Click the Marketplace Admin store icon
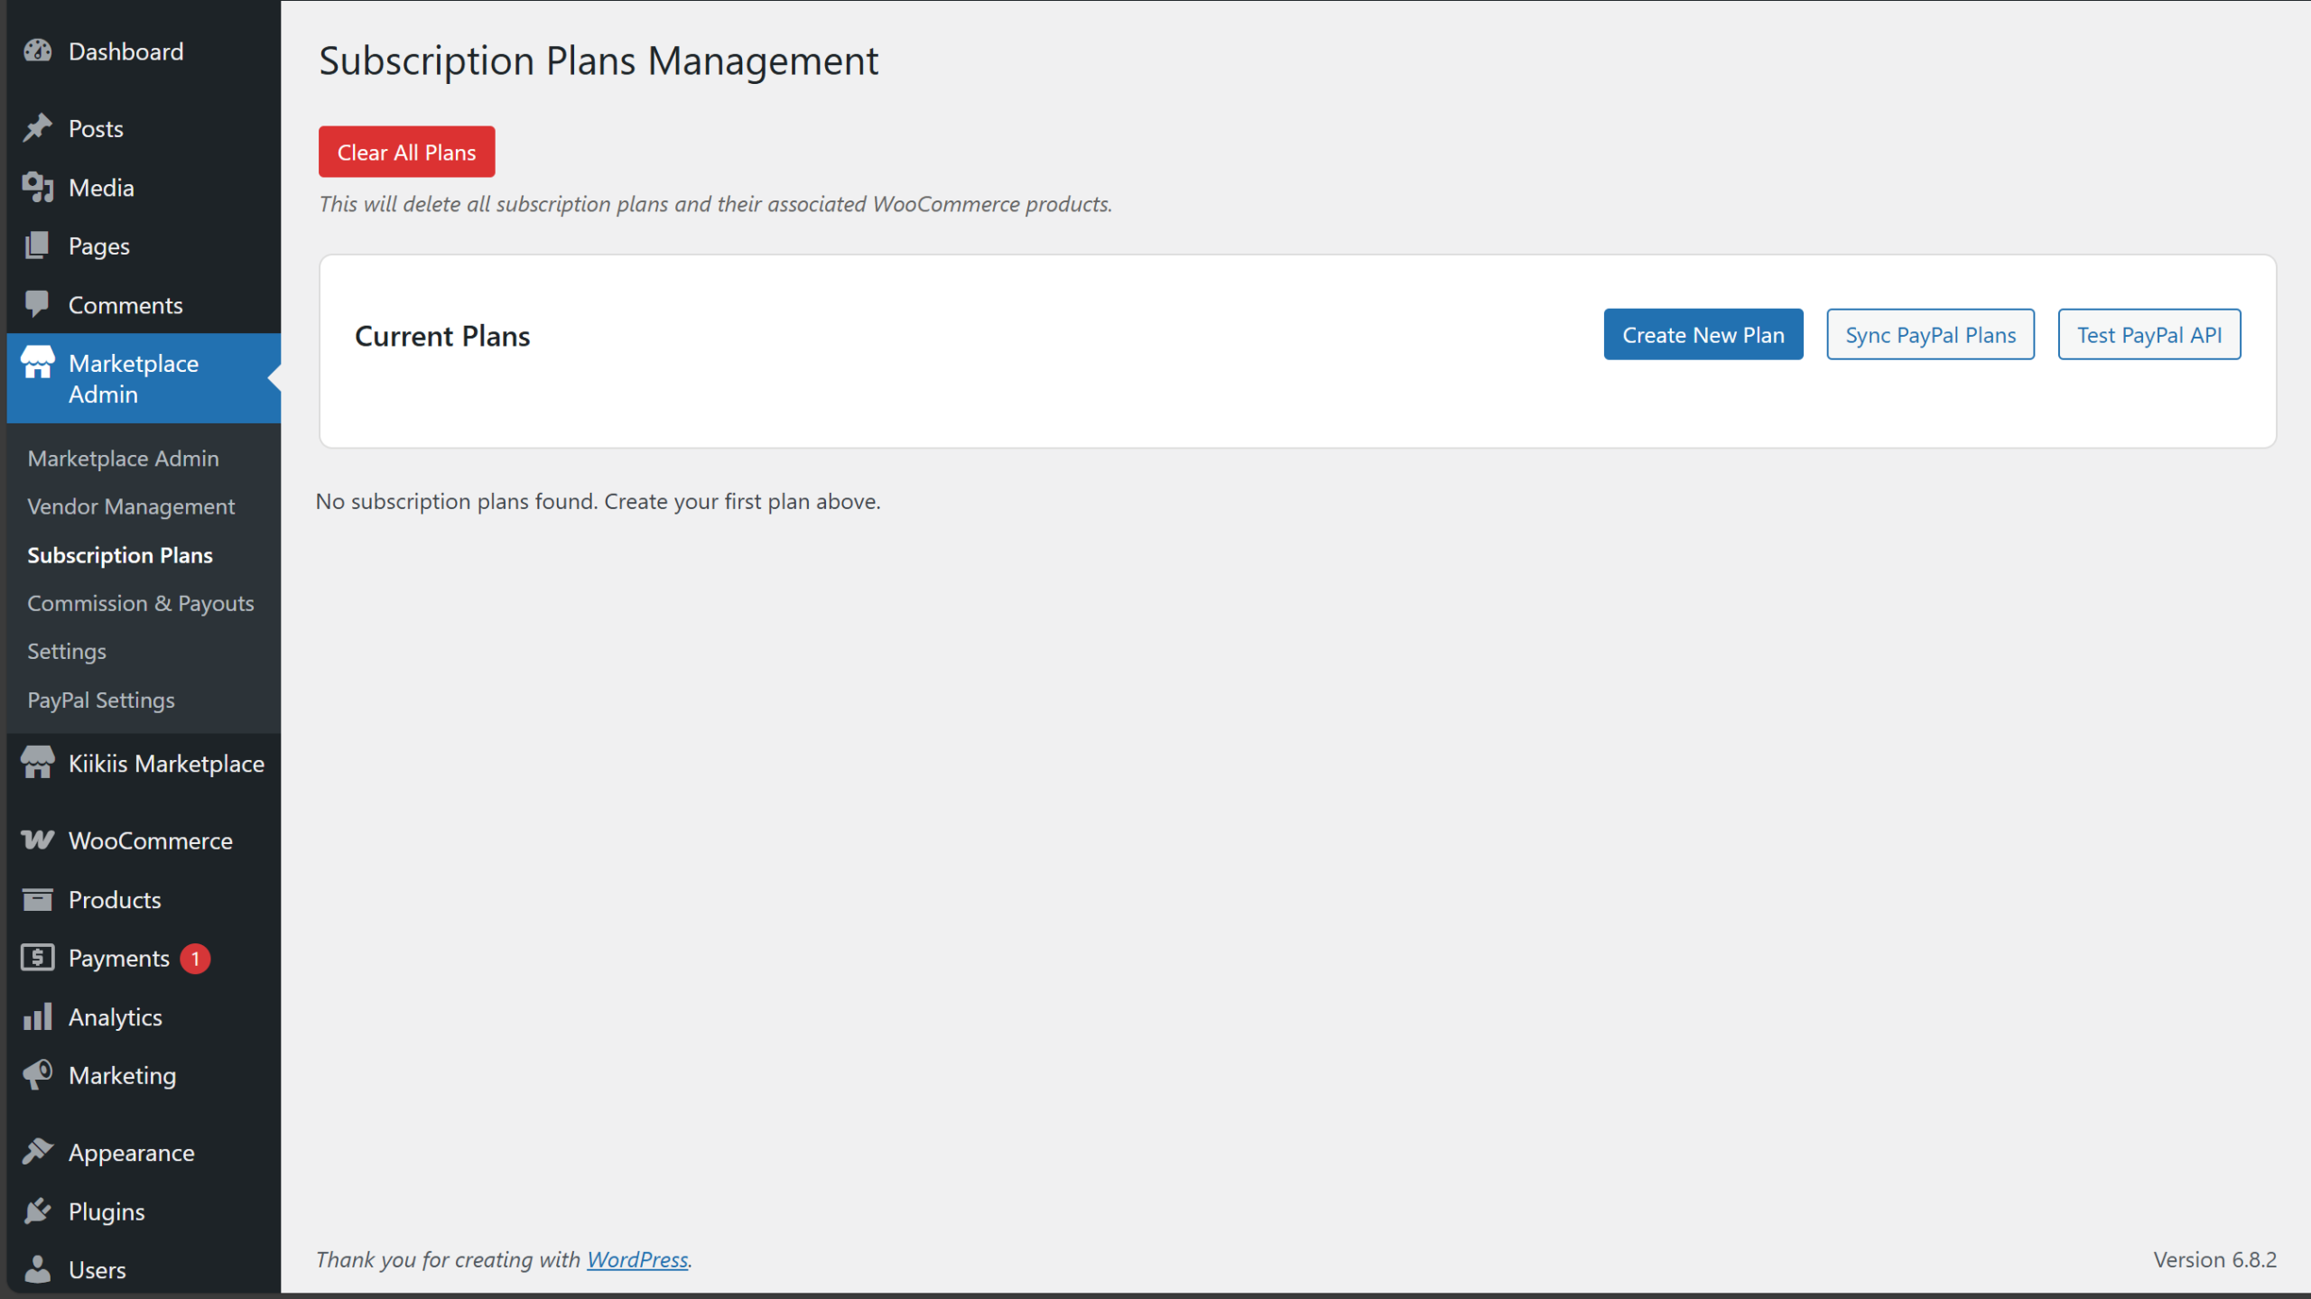The image size is (2311, 1299). coord(37,363)
